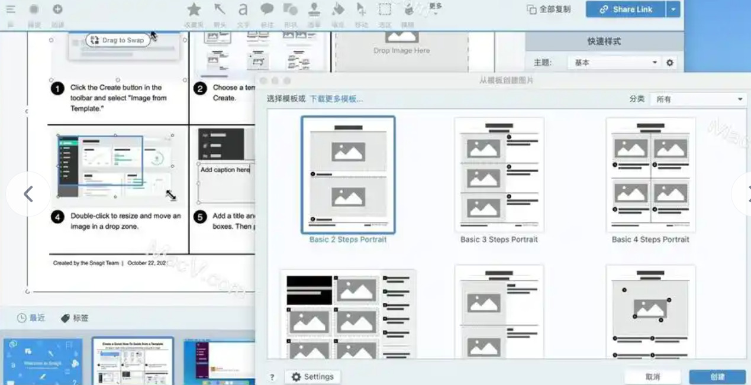The width and height of the screenshot is (751, 385).
Task: Select the template with callout dots on image
Action: (x=650, y=312)
